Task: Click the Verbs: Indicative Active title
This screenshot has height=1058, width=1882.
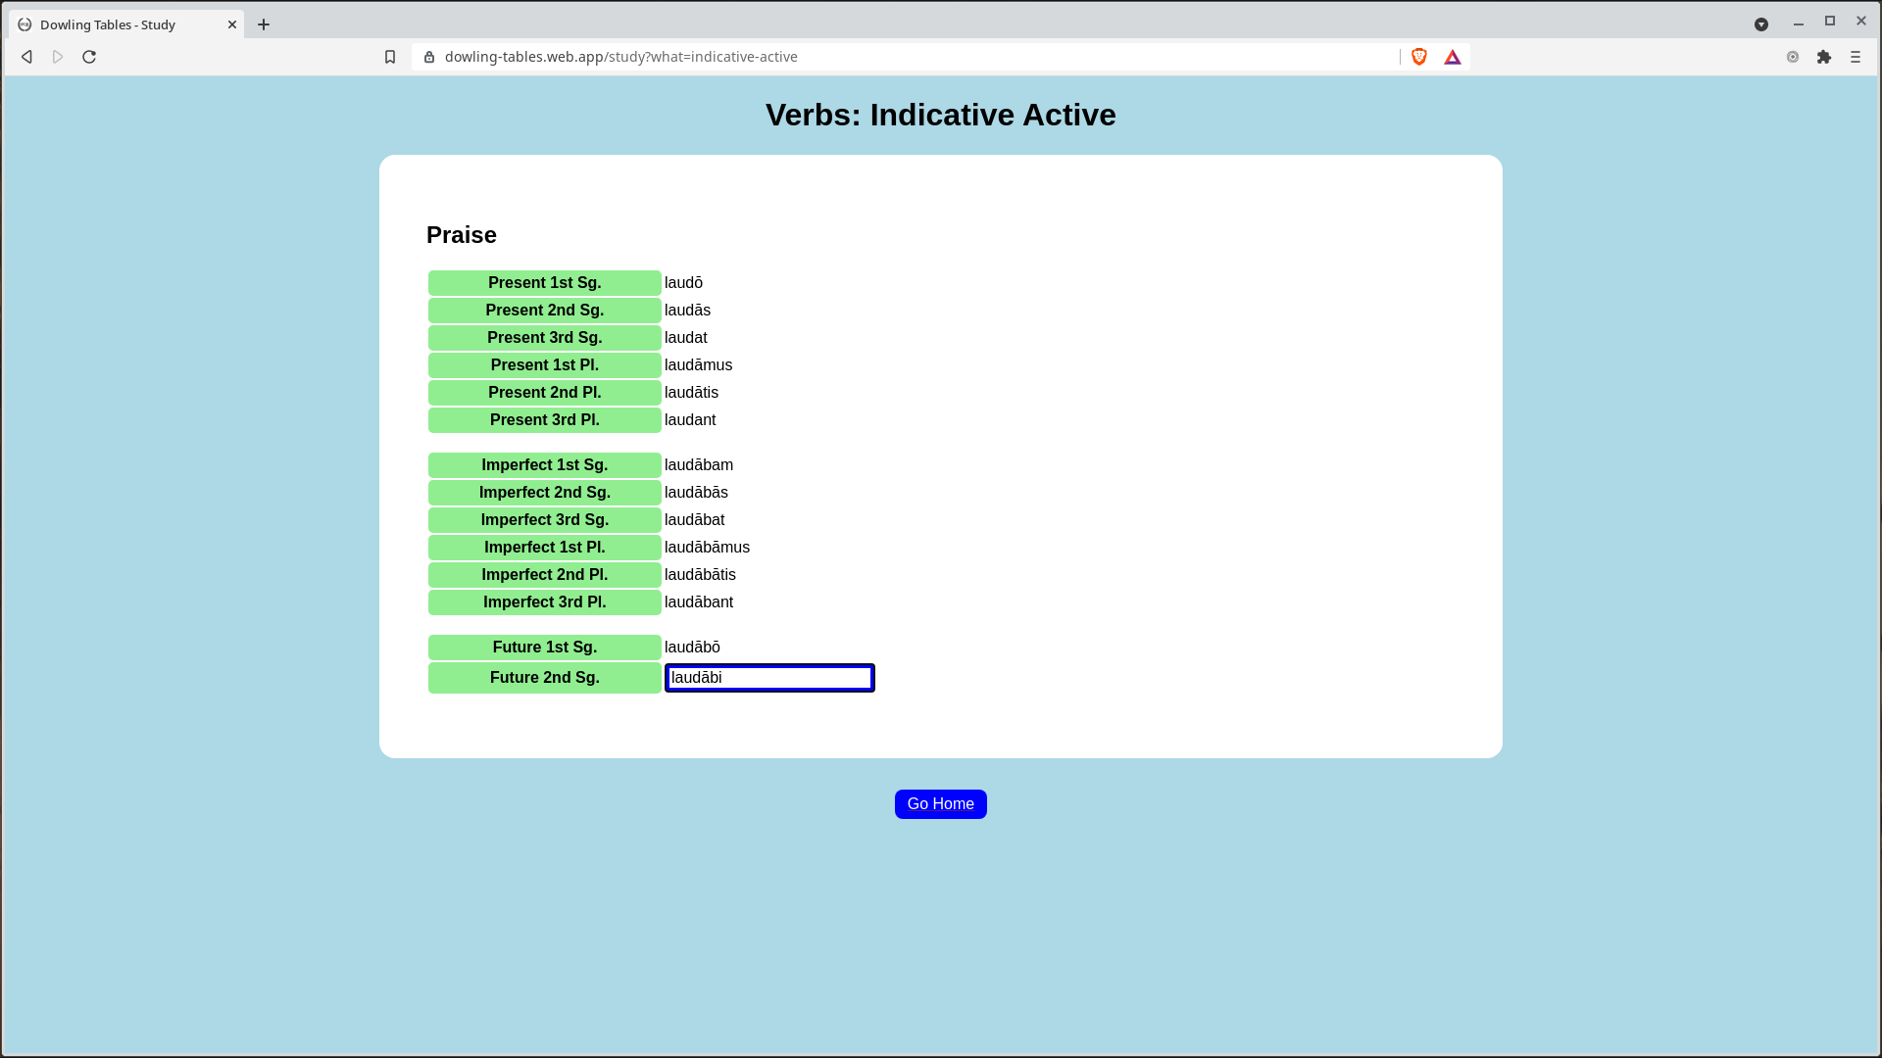Action: 941,115
